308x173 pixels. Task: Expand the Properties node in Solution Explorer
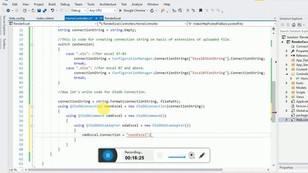coord(287,51)
